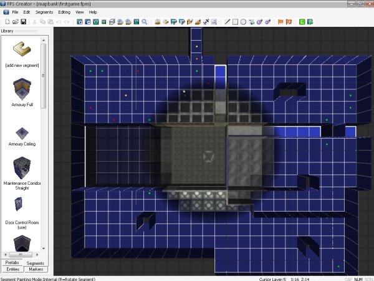The image size is (374, 281).
Task: Zoom out using the minus view icon
Action: click(x=88, y=22)
